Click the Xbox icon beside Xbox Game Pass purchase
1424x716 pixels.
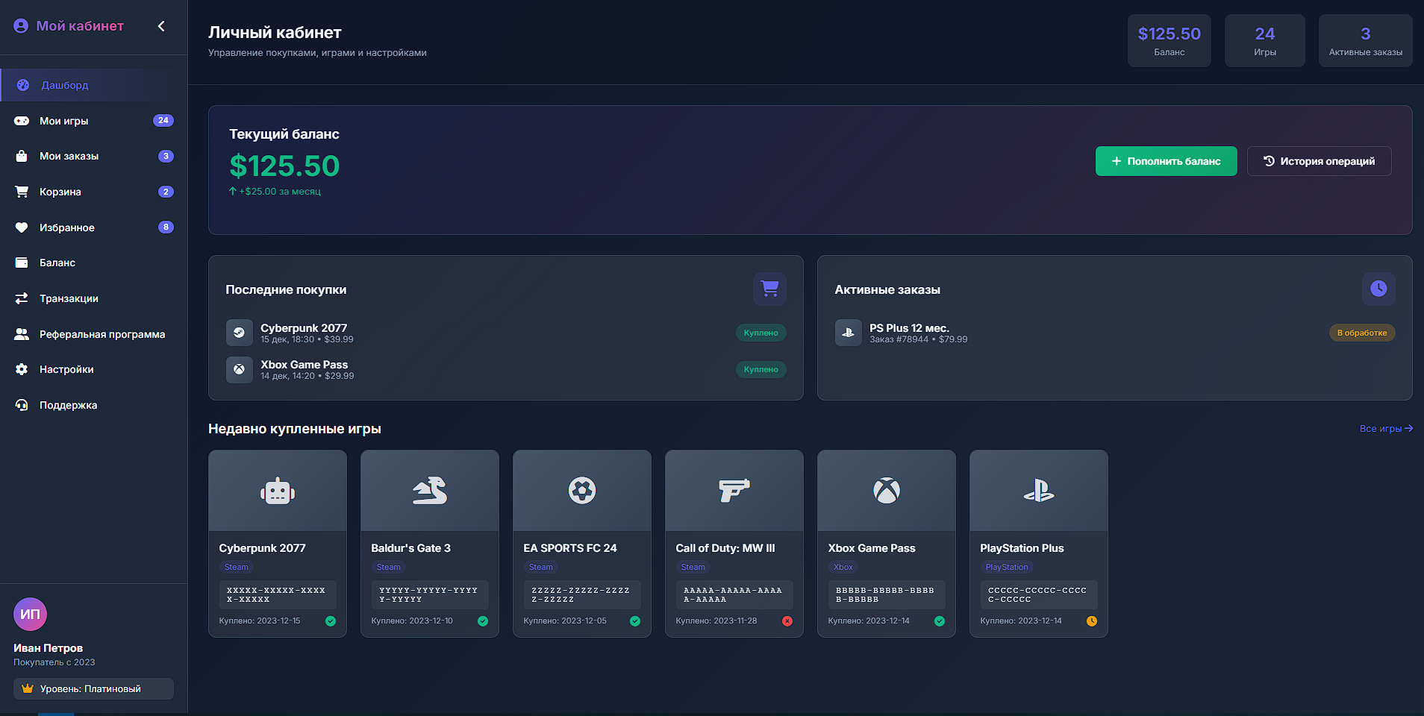pos(239,369)
